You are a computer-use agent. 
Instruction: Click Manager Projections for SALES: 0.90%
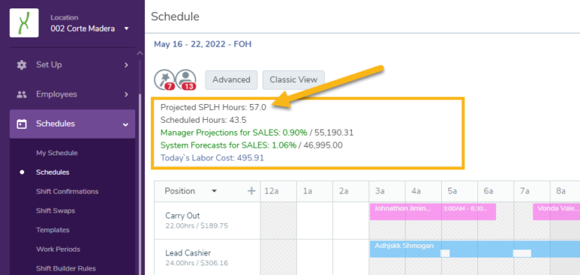pyautogui.click(x=234, y=133)
